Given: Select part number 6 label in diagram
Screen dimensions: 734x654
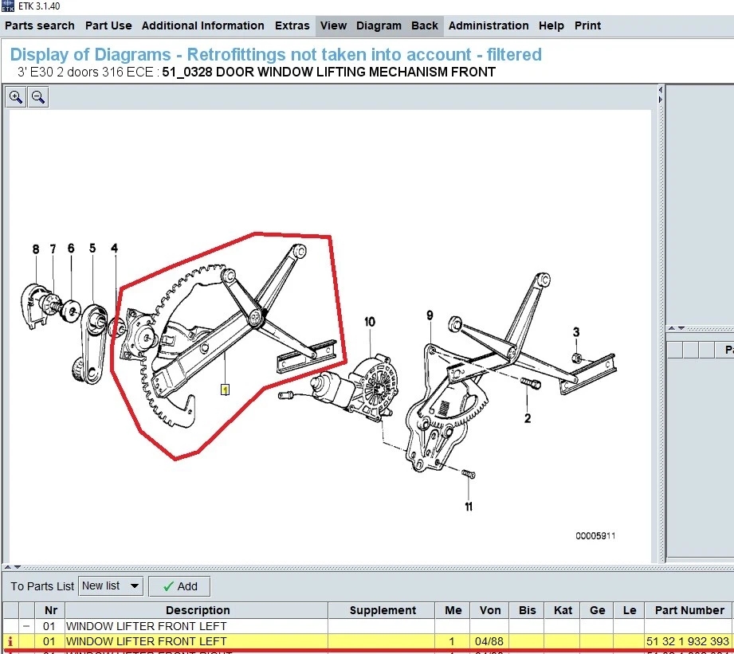Looking at the screenshot, I should point(71,249).
